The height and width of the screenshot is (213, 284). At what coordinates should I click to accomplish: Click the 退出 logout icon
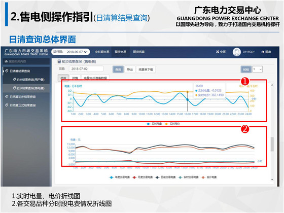point(263,52)
